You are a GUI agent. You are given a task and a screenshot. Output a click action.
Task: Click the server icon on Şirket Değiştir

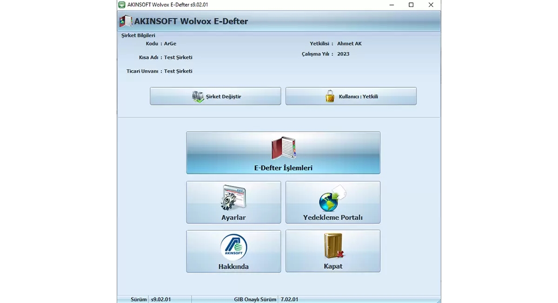[198, 97]
